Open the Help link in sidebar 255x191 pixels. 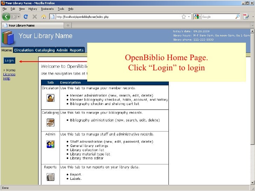(7, 79)
